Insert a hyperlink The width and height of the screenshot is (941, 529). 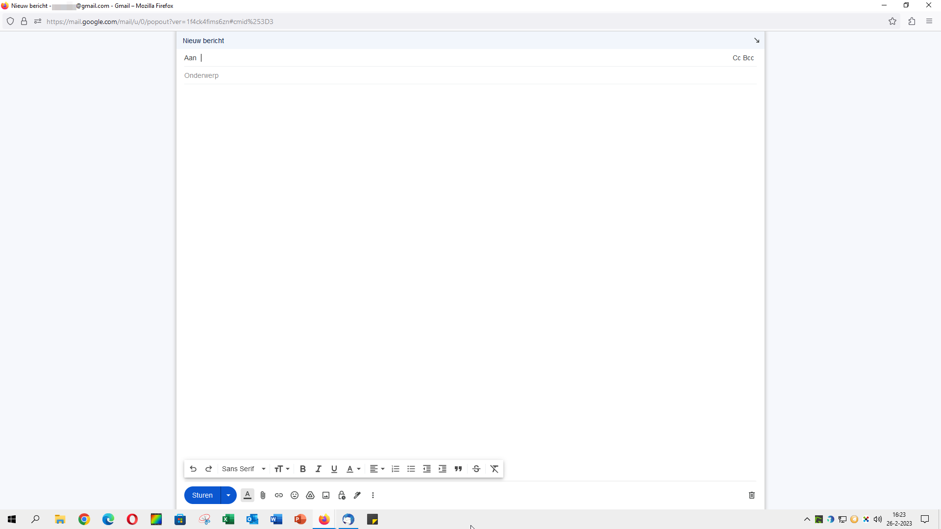(278, 495)
